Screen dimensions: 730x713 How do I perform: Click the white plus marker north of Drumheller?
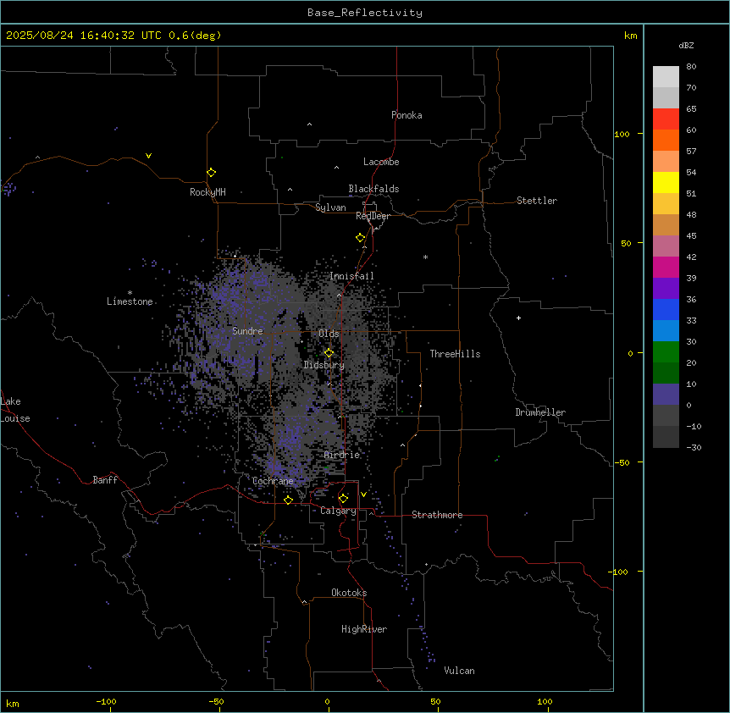click(x=518, y=318)
